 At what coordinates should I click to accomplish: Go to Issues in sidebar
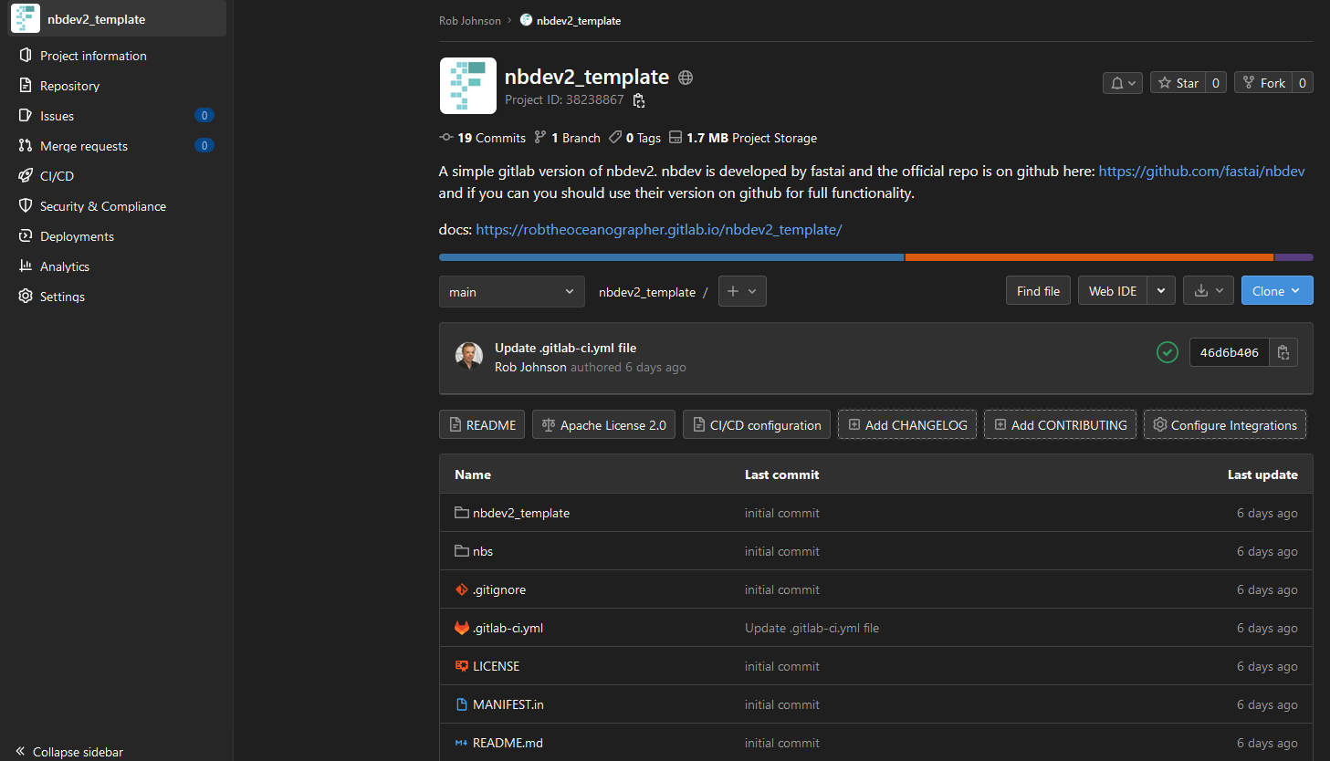click(x=57, y=116)
